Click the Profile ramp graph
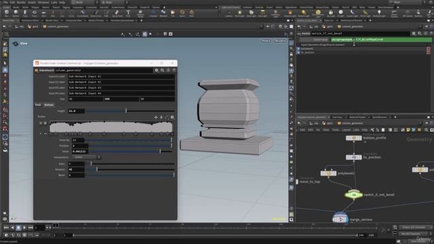Viewport: 434px width, 244px height. [x=111, y=127]
